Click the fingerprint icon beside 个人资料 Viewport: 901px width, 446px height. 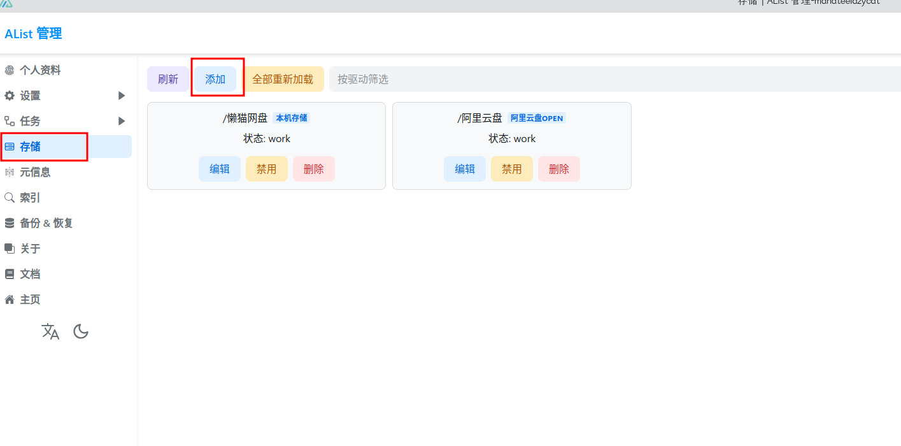(10, 70)
